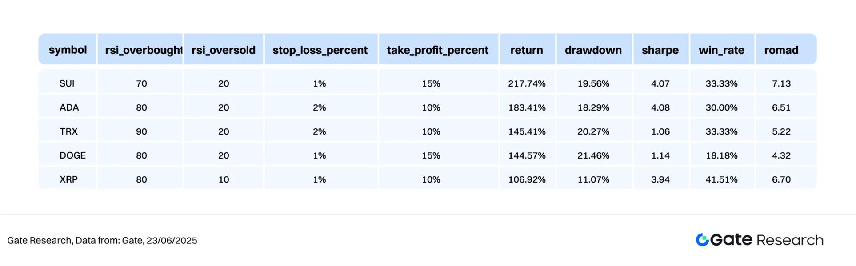The width and height of the screenshot is (856, 266).
Task: Click the rsi_overbought column header
Action: point(140,50)
